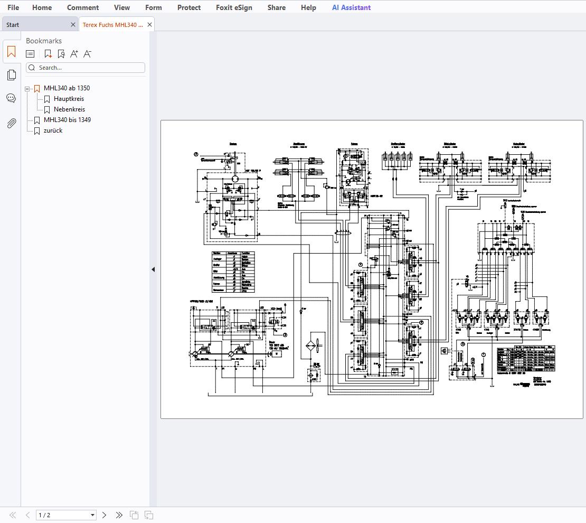Open the Comments panel icon

pos(11,98)
